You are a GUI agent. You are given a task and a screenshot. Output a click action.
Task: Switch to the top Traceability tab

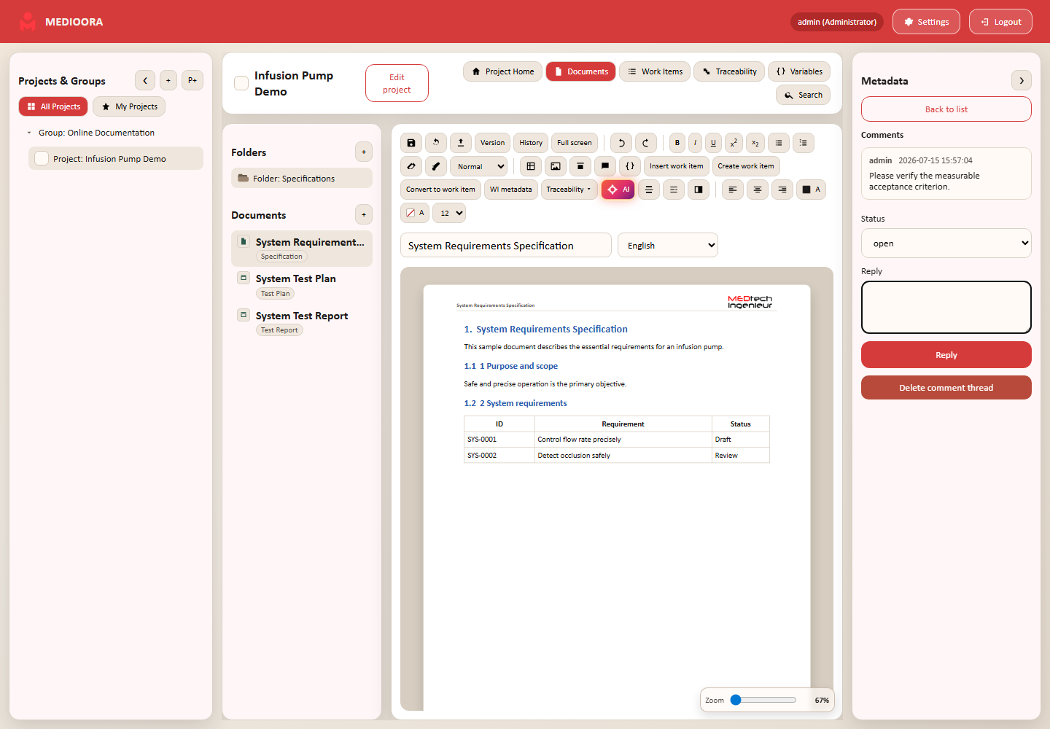(729, 71)
